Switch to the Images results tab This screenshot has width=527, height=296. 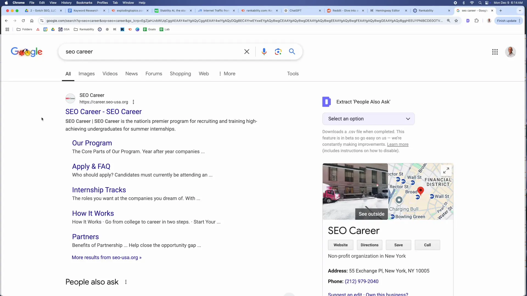[86, 74]
